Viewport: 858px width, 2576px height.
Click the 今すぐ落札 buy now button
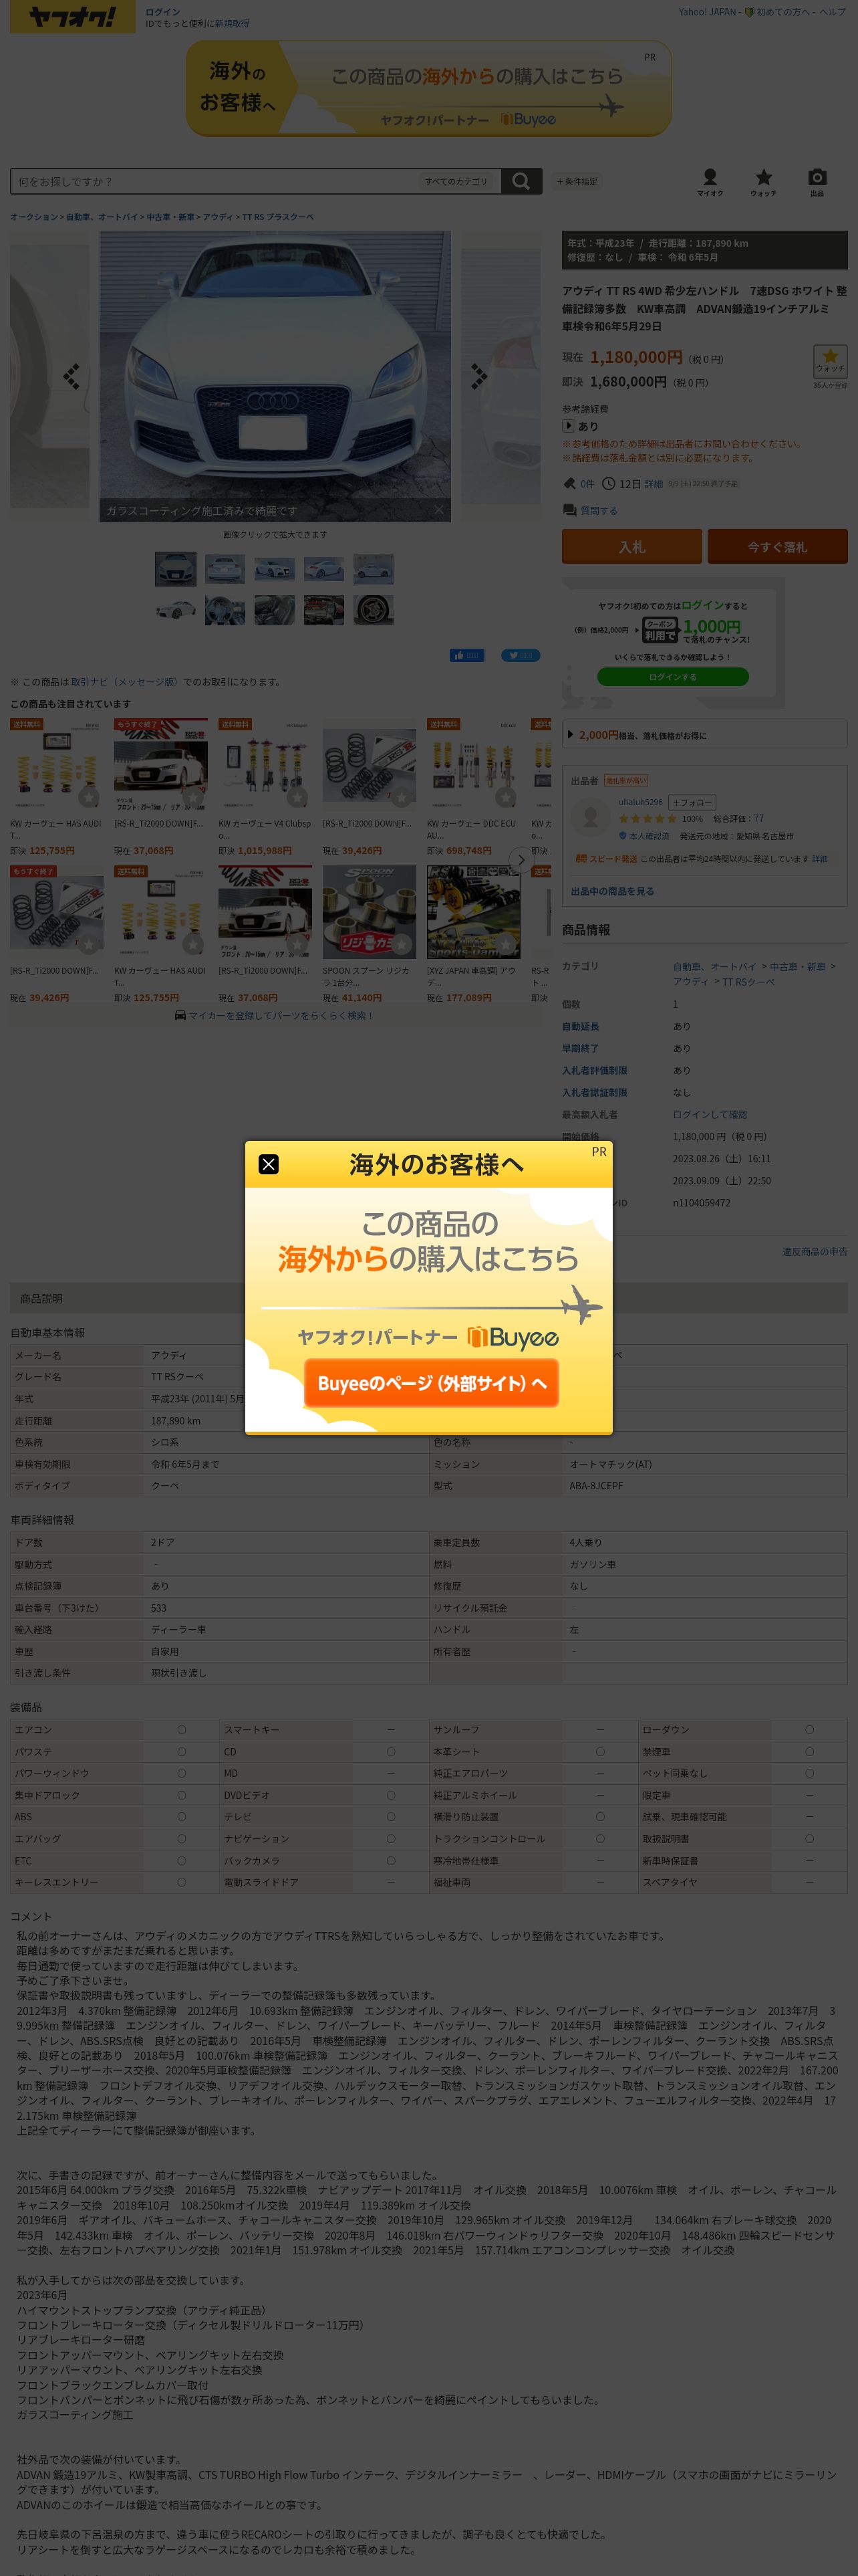point(777,547)
